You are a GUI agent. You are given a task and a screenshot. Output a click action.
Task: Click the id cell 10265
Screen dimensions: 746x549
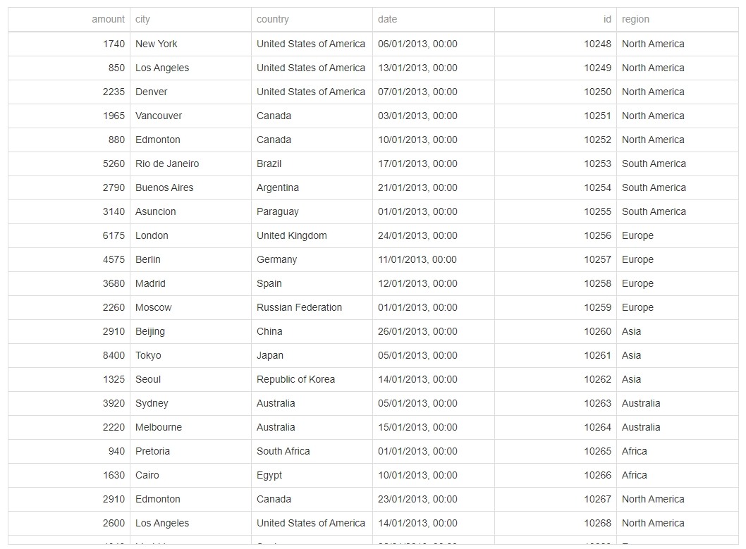(597, 451)
